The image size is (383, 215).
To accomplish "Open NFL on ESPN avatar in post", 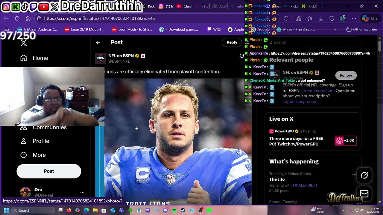I will click(101, 58).
